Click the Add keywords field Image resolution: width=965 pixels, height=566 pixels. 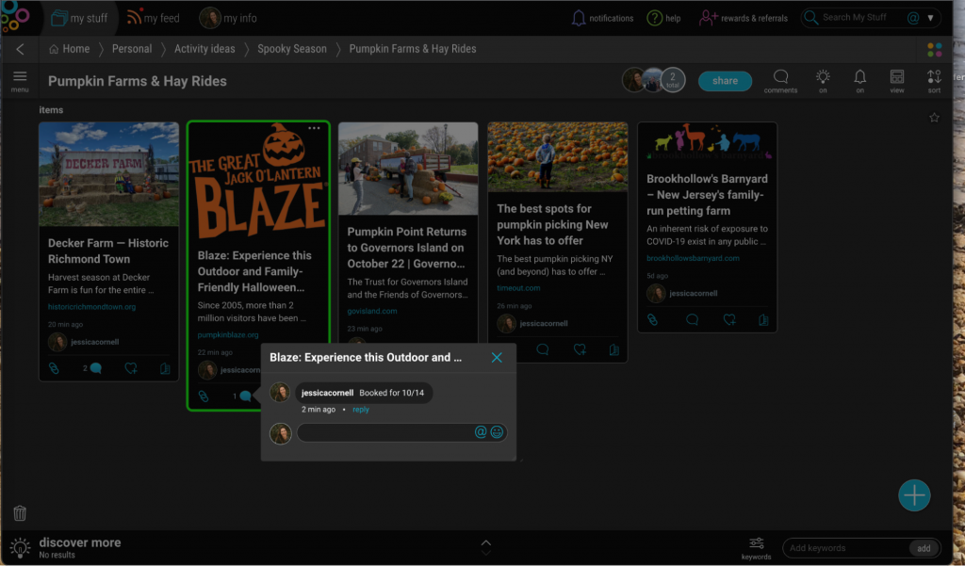point(846,548)
